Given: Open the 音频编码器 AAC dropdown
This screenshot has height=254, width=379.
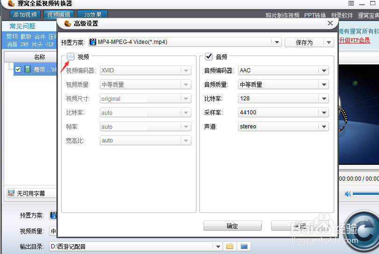Looking at the screenshot, I should (283, 71).
